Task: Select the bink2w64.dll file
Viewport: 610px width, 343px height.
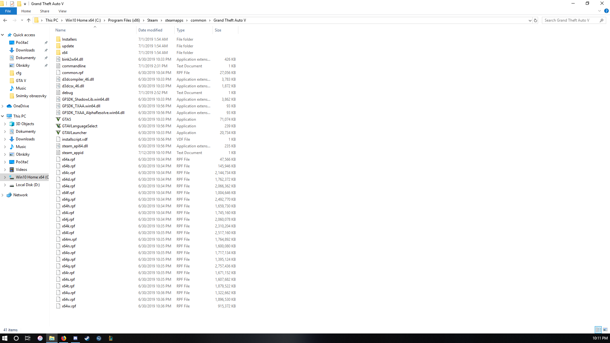Action: tap(73, 59)
